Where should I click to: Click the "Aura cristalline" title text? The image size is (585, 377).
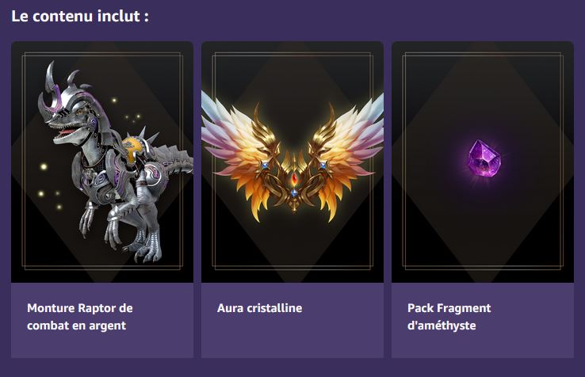pos(259,308)
